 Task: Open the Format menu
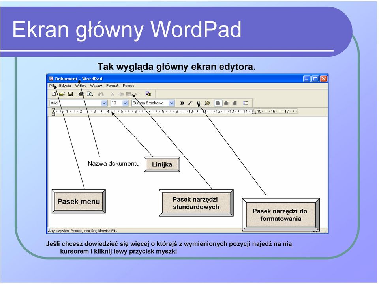[113, 86]
